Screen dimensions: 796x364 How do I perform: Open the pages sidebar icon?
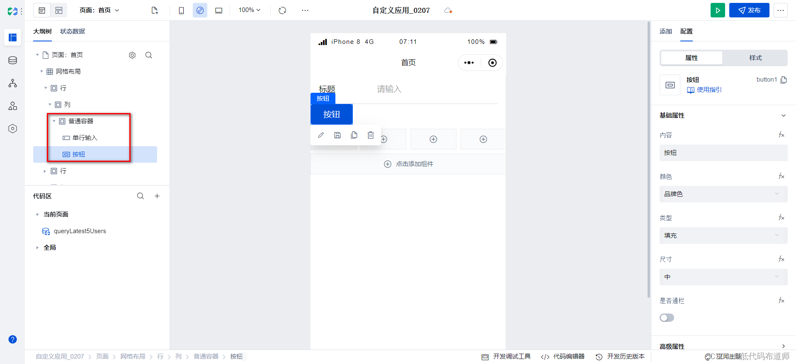(12, 37)
